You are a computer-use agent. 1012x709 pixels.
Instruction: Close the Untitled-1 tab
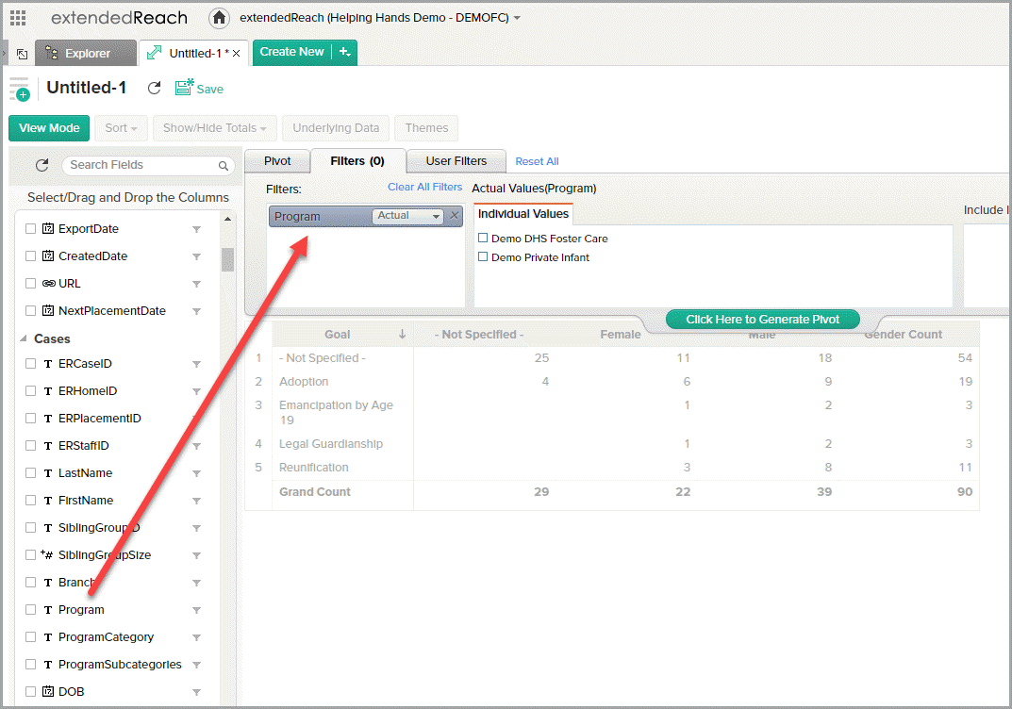coord(236,54)
